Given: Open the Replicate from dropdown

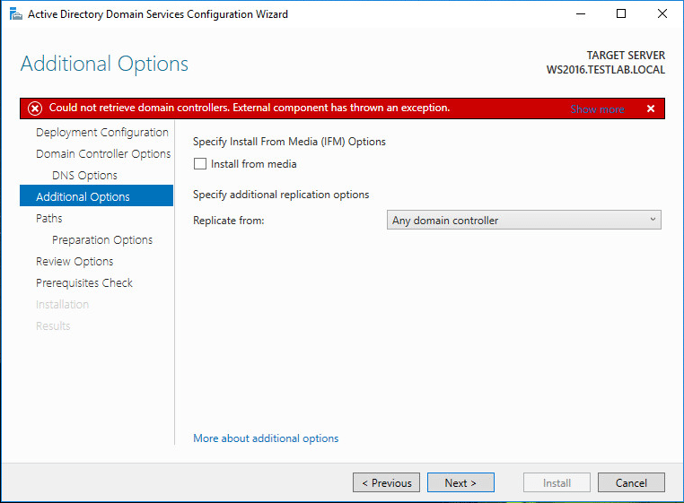Looking at the screenshot, I should (525, 221).
